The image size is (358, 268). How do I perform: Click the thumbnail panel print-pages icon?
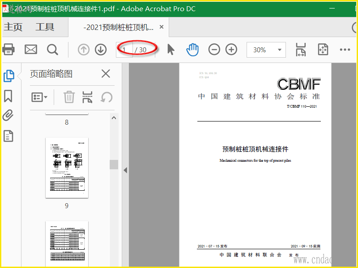87,97
